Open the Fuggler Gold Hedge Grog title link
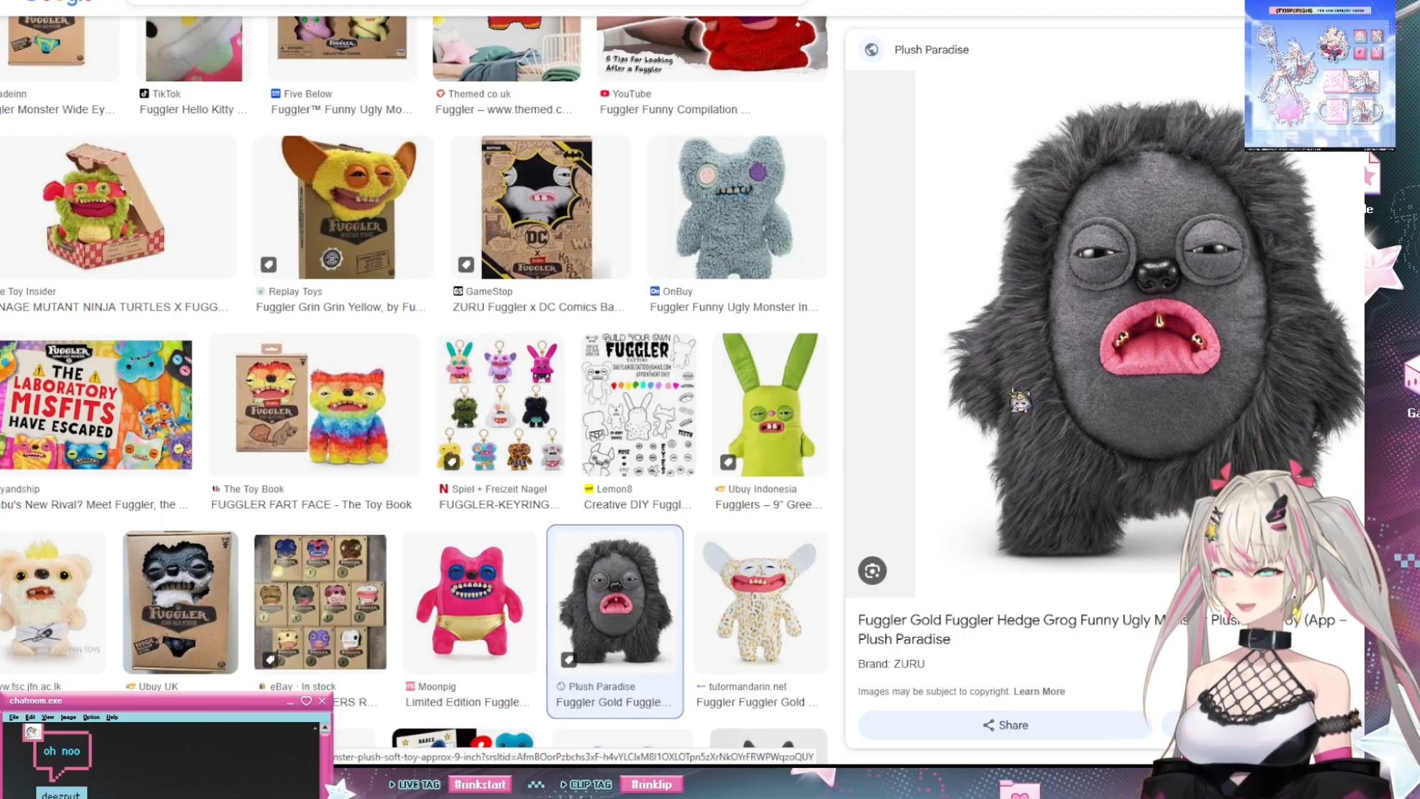The image size is (1420, 799). point(1101,629)
